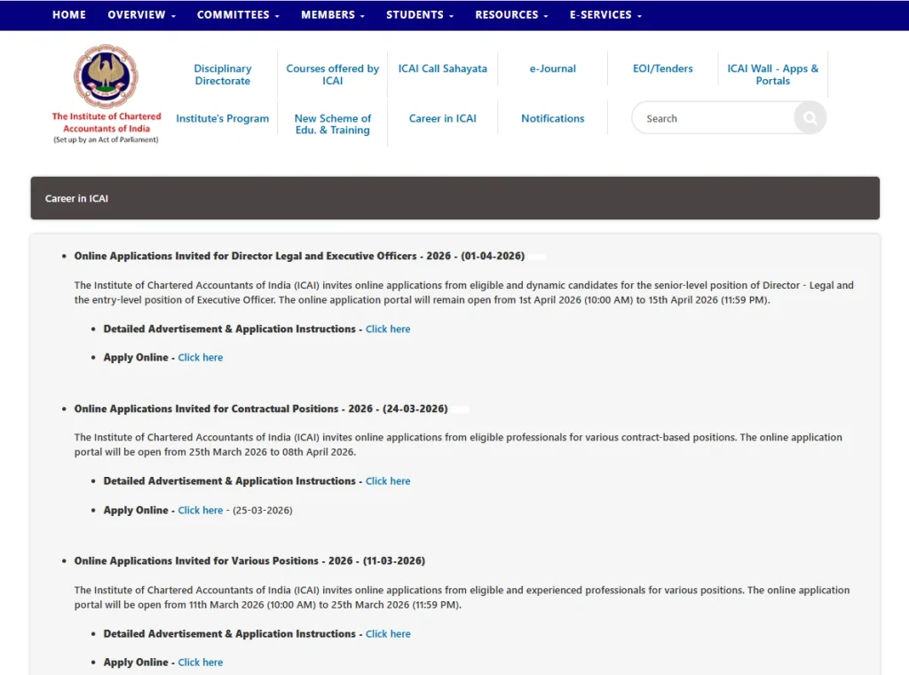This screenshot has width=909, height=675.
Task: Open the e-Journal link
Action: pyautogui.click(x=552, y=68)
